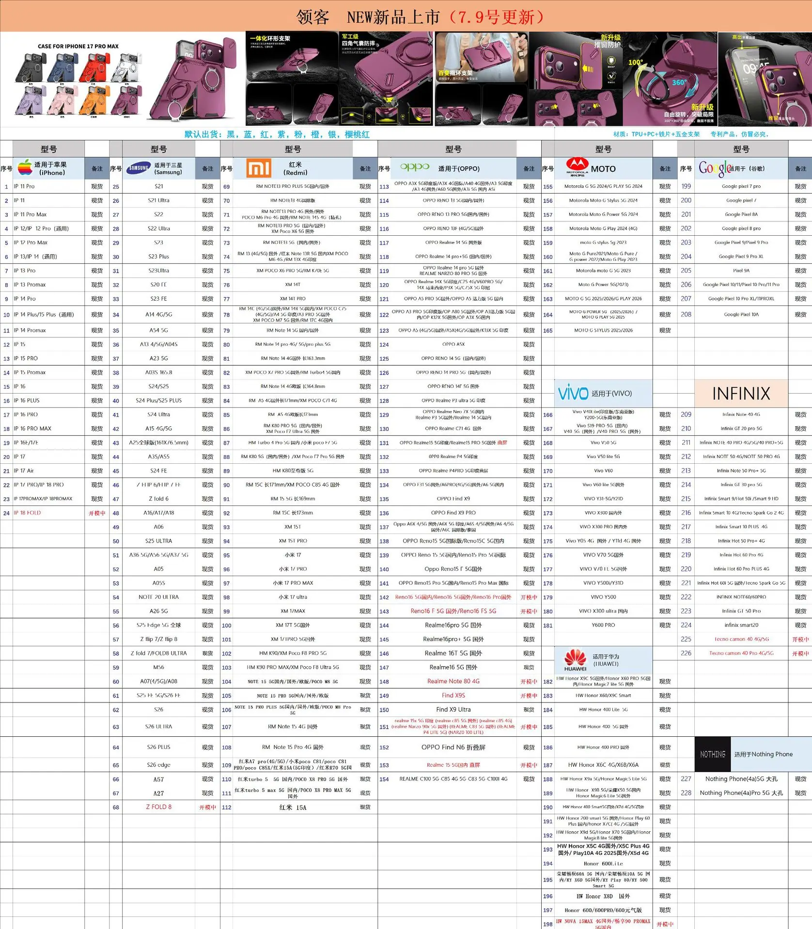Select the Vivo V60 cell

604,471
